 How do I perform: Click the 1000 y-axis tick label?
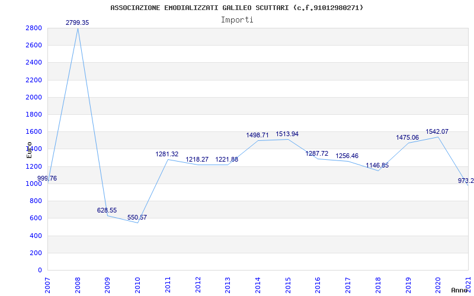point(34,184)
